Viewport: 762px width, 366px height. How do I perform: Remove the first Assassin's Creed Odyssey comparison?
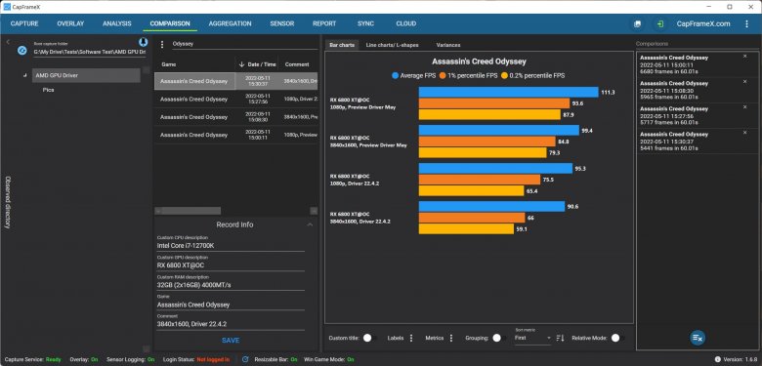pos(745,57)
